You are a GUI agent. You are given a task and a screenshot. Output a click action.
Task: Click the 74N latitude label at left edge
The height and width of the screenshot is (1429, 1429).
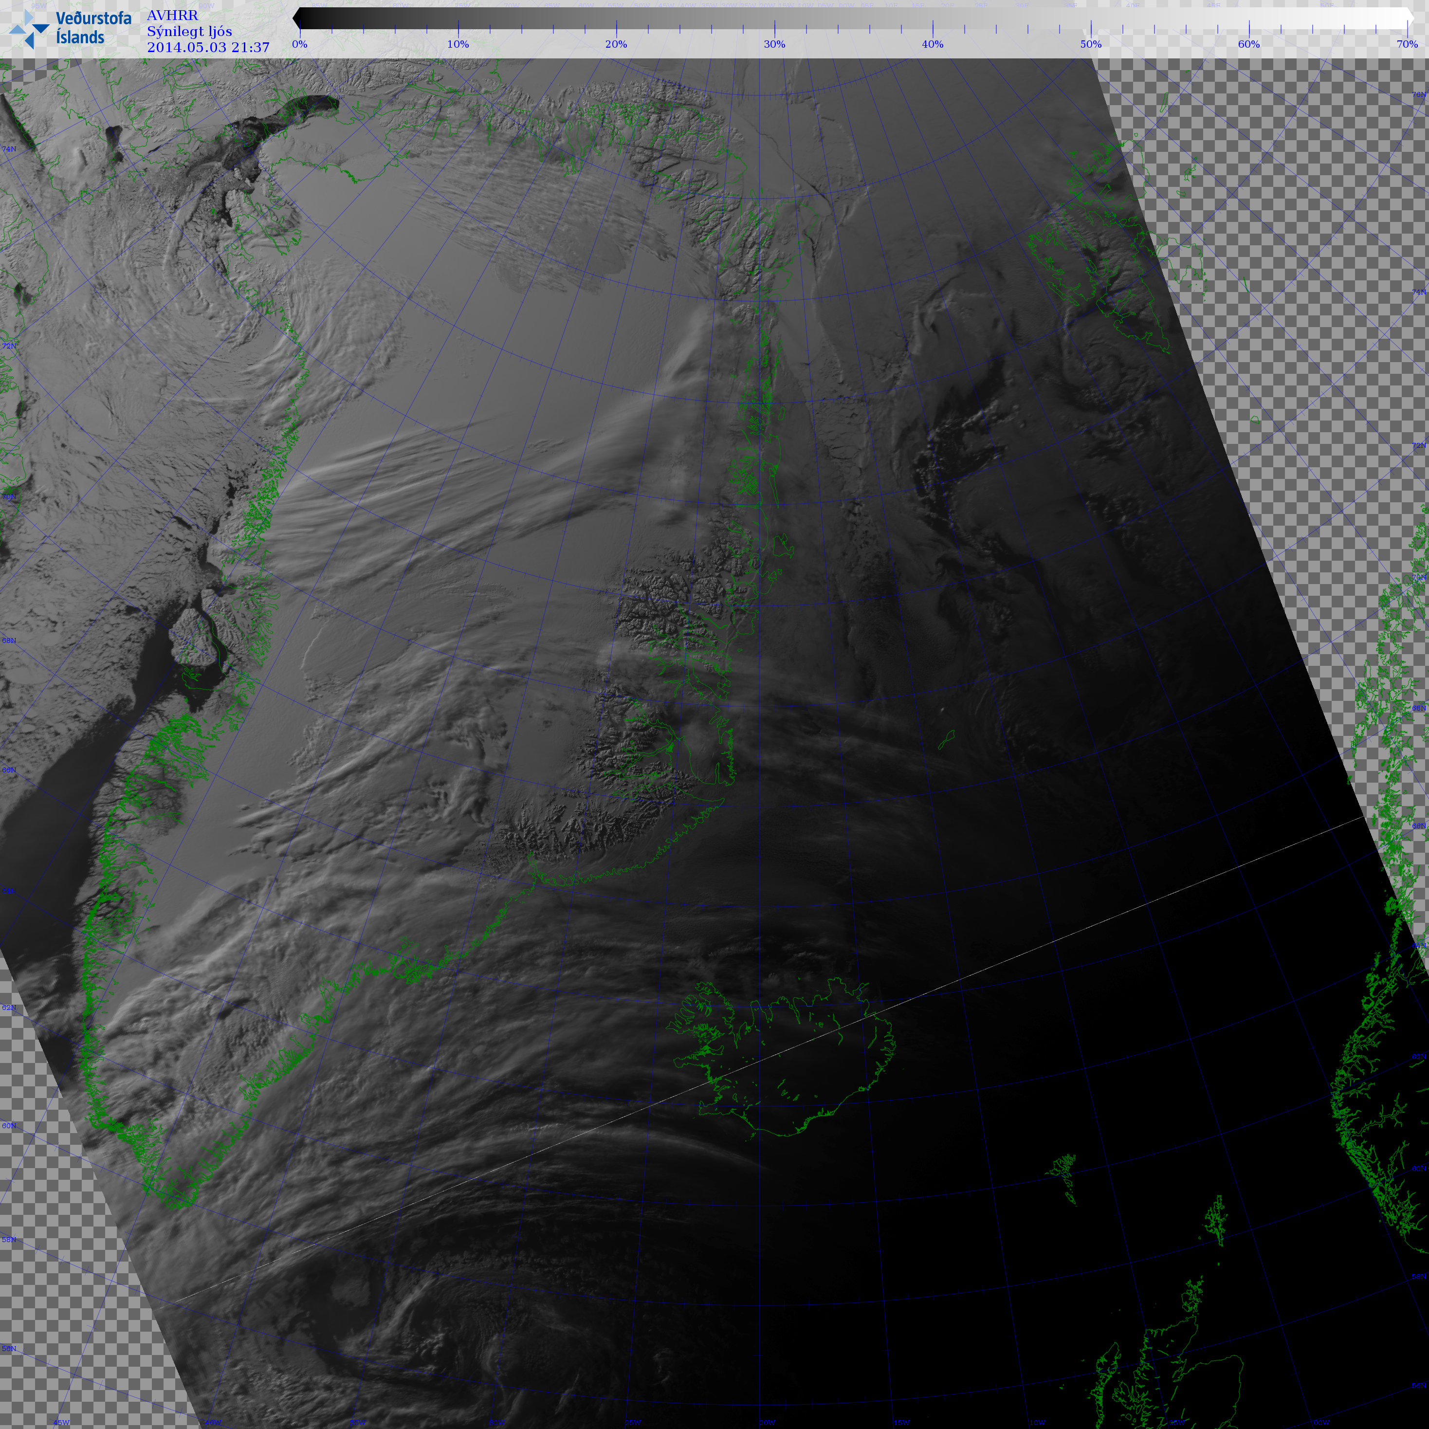[9, 149]
